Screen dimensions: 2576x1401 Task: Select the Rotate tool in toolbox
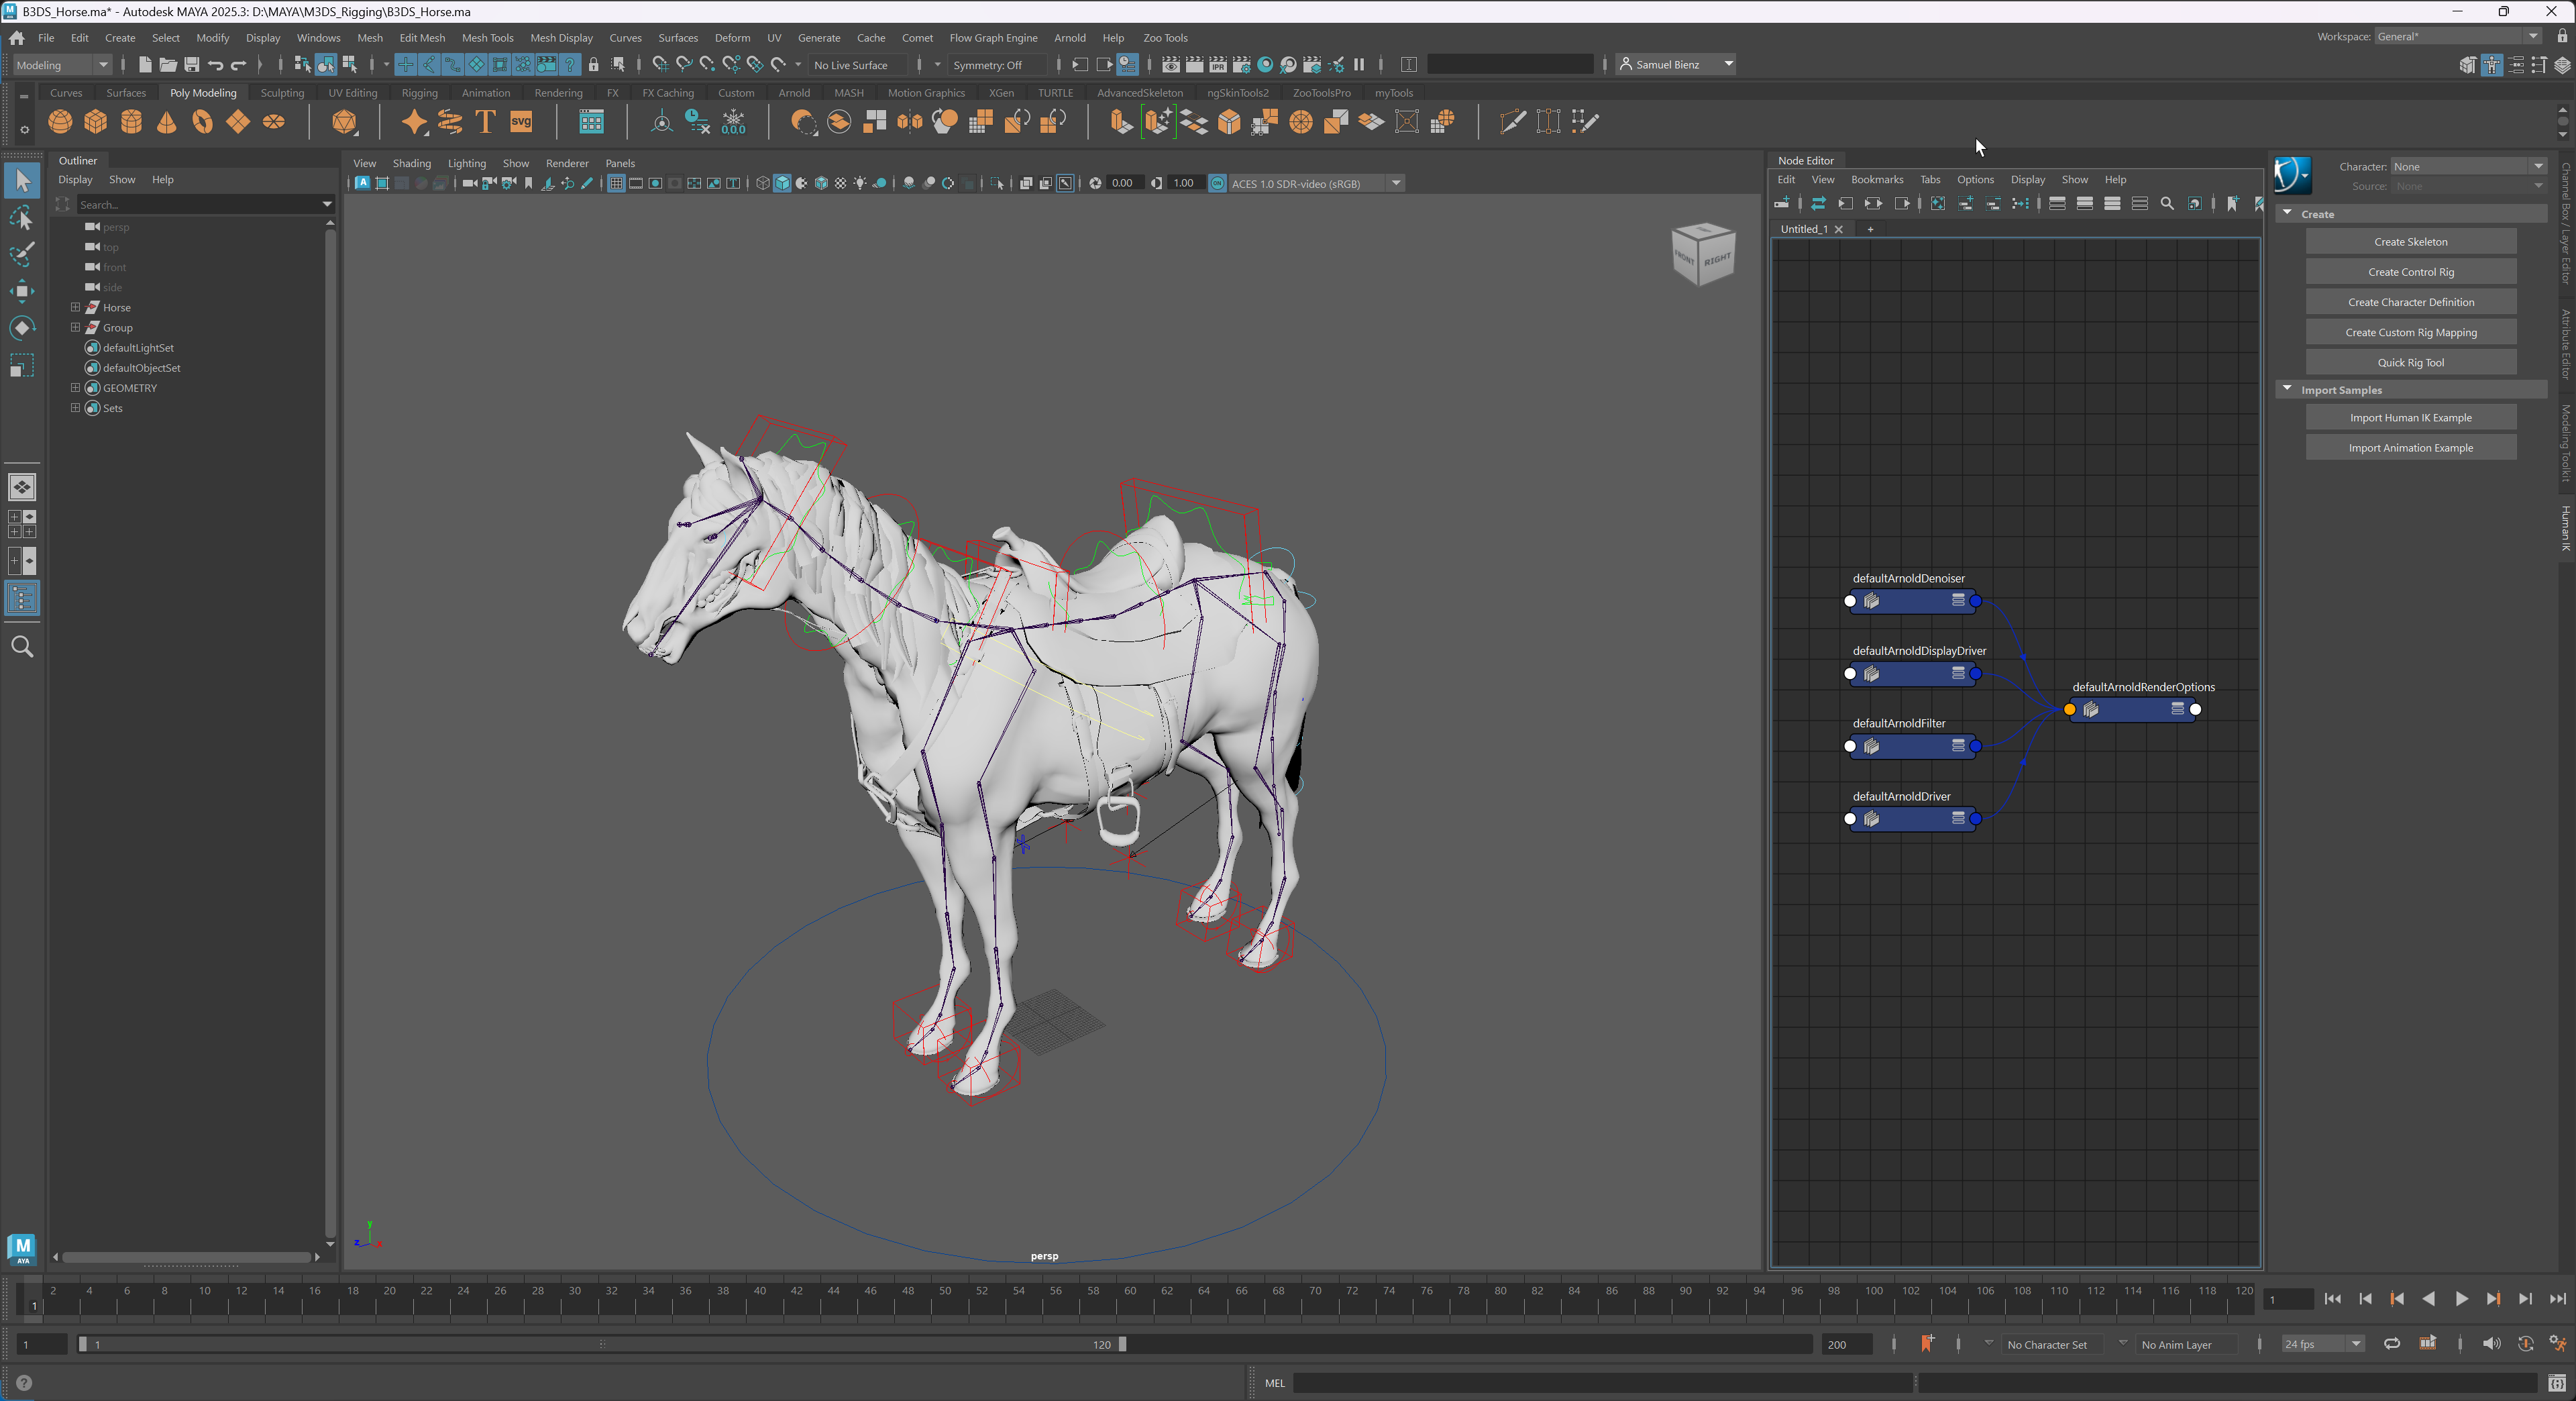[22, 328]
